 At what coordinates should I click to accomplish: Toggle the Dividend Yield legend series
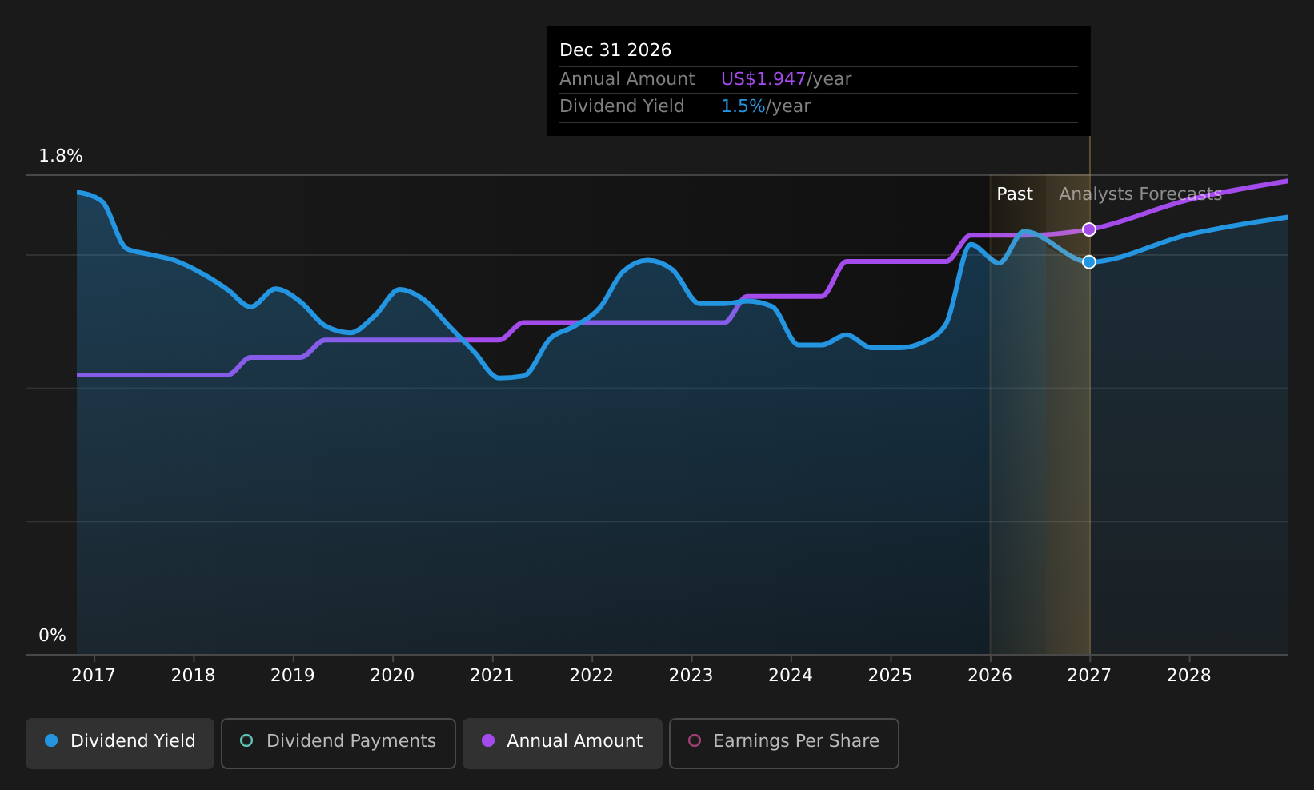120,743
